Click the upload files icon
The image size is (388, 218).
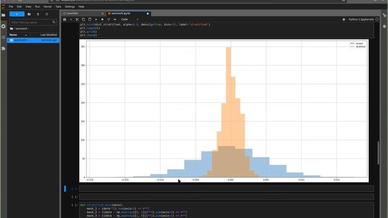coord(38,14)
